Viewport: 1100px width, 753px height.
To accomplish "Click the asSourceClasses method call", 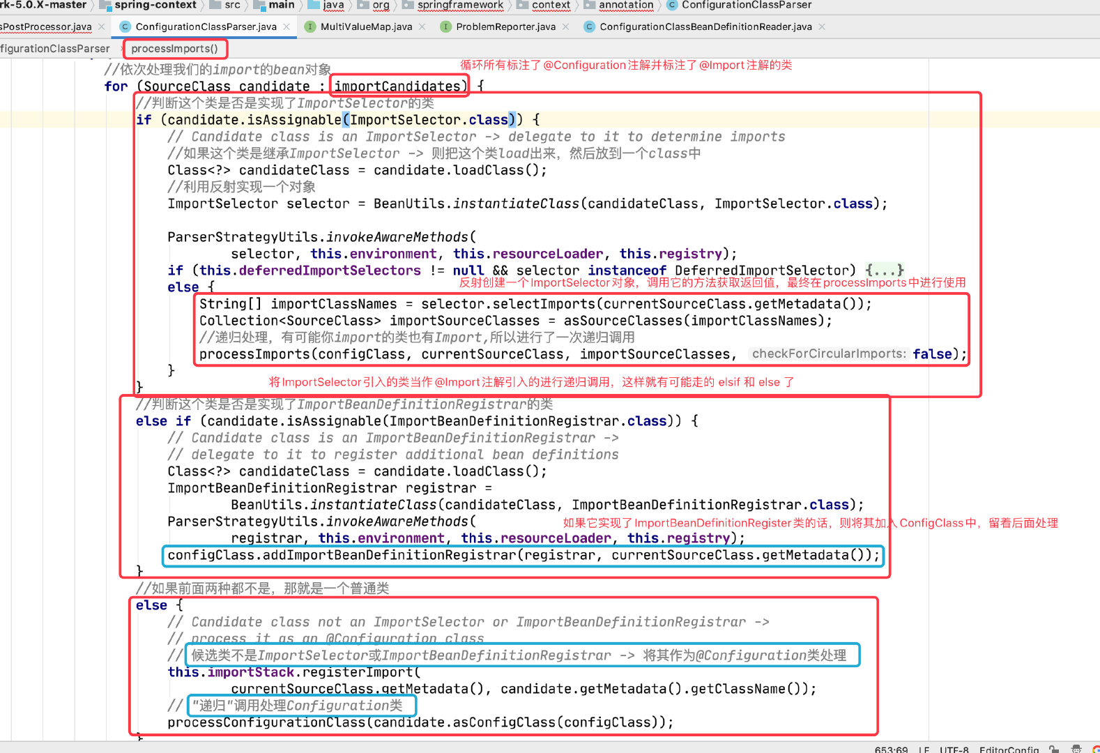I will pos(622,321).
